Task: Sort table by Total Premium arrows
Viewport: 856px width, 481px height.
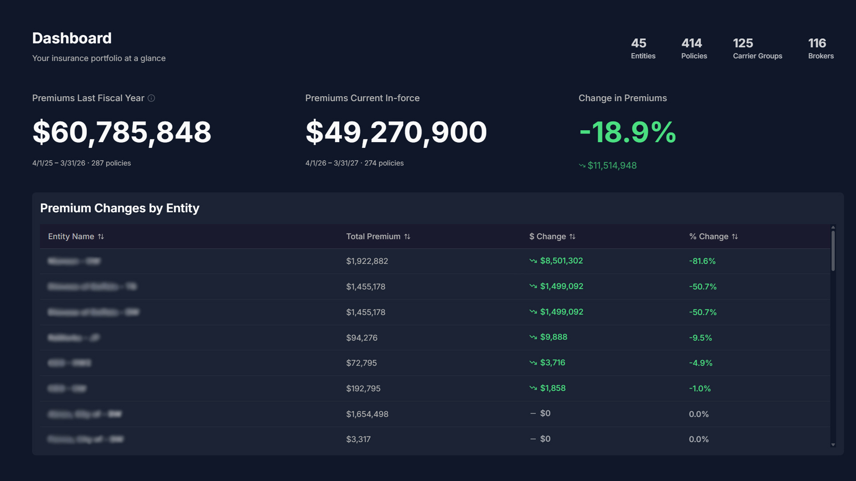Action: click(407, 236)
